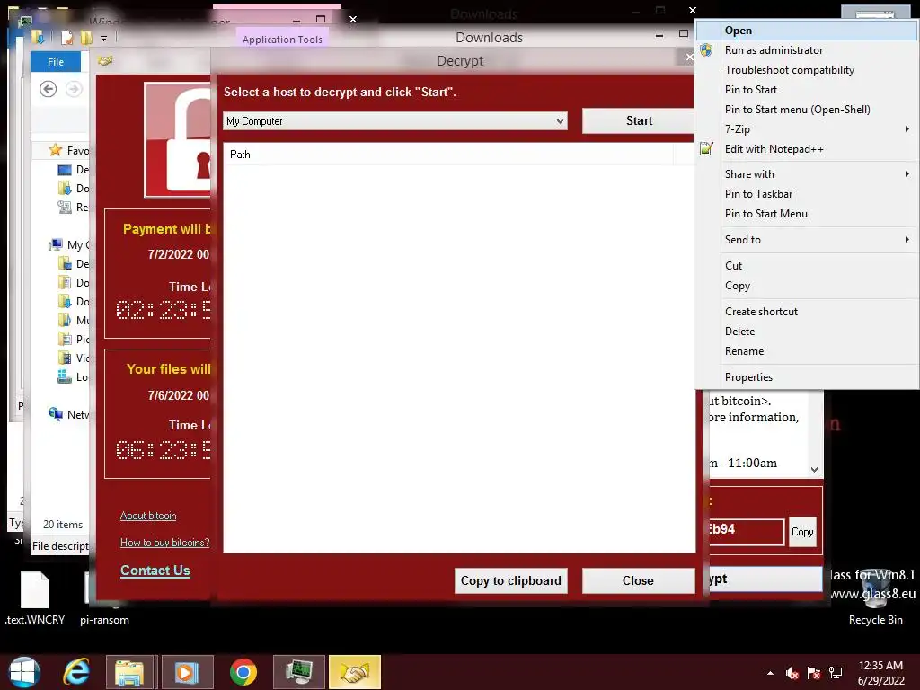The width and height of the screenshot is (920, 690).
Task: Click the Path column header
Action: click(449, 155)
